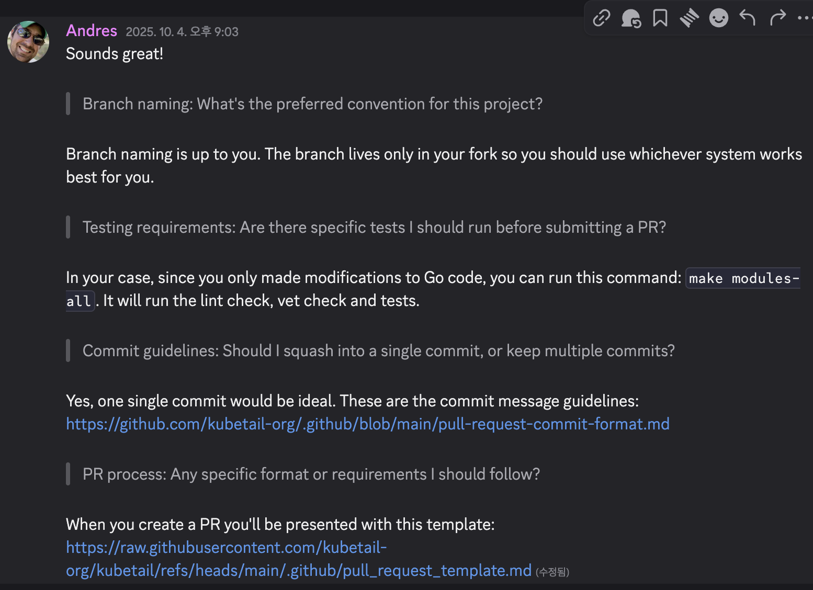This screenshot has height=590, width=813.
Task: Click the 'Sounds great!' message text
Action: 115,54
